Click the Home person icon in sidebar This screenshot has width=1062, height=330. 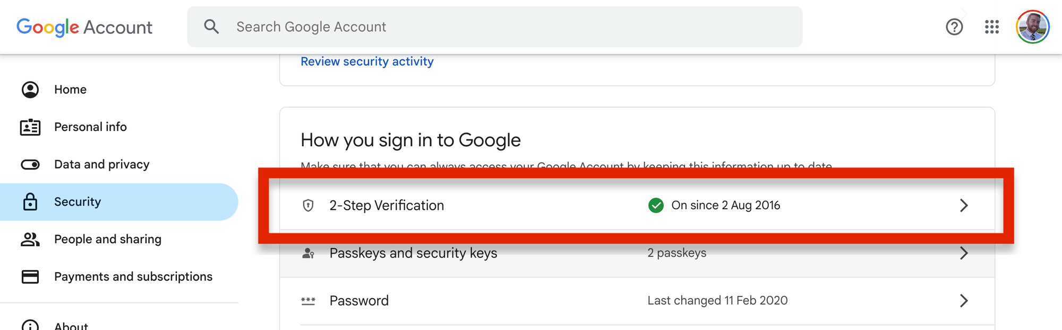pyautogui.click(x=30, y=90)
